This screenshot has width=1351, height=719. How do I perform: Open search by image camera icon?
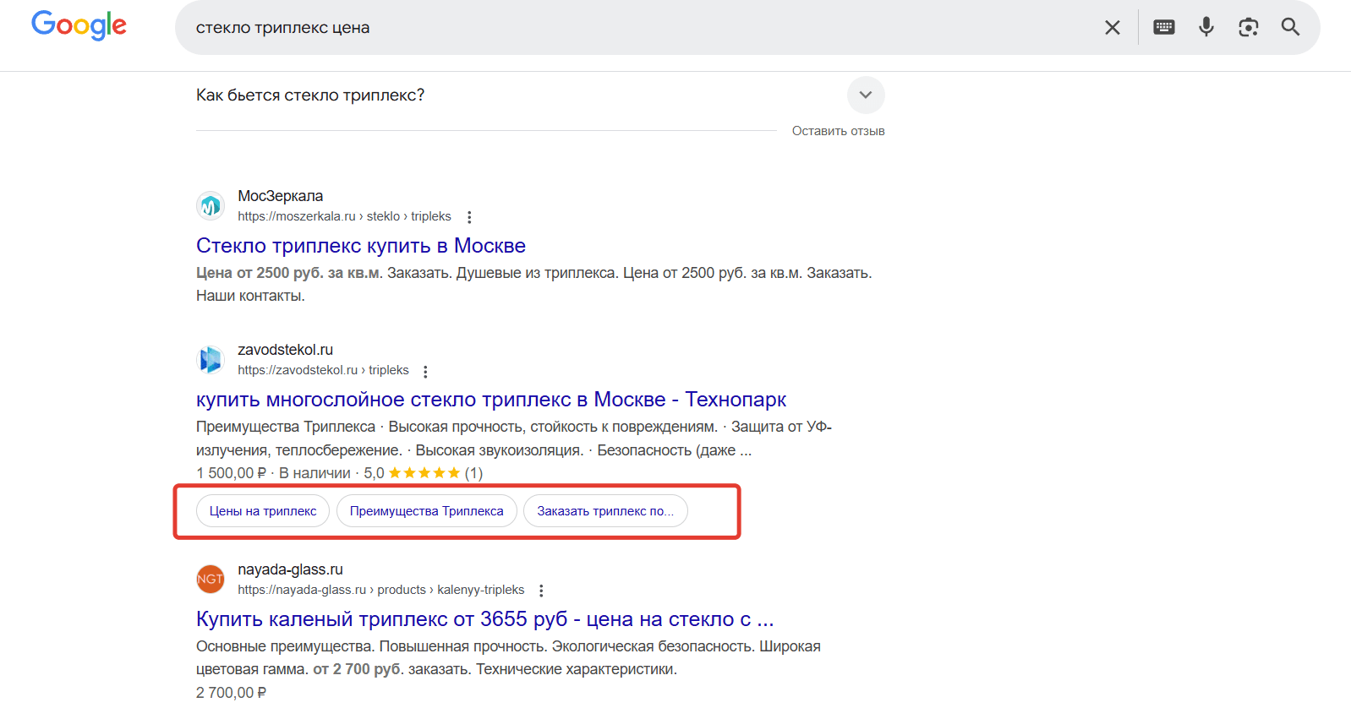pyautogui.click(x=1249, y=27)
